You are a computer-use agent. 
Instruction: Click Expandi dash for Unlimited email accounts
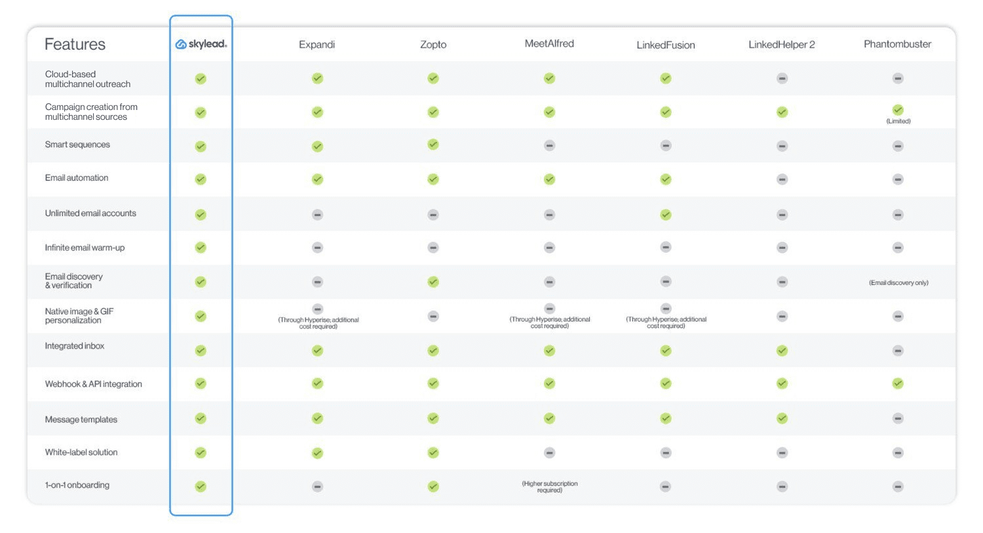click(317, 214)
